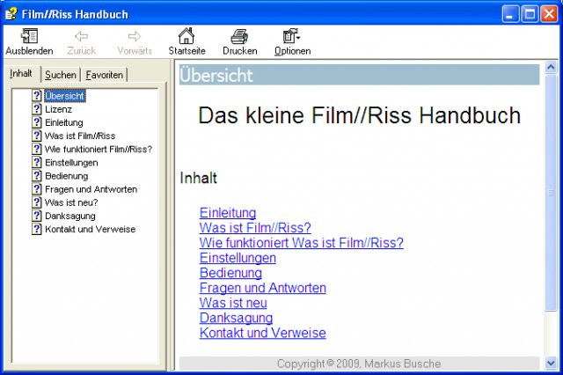Click the icon beside Wie funktioniert Film//Riss?
Screen dimensions: 563x375
pos(37,149)
